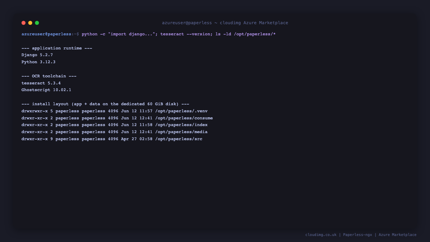Click the 'Apr 27 02:58' timestamp
Screen dimensions: 430x242
(137, 139)
